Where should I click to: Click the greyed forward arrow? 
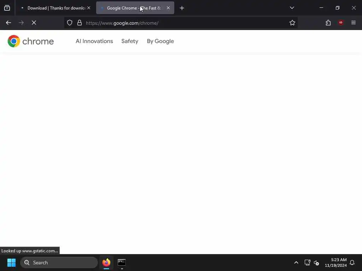pyautogui.click(x=21, y=23)
